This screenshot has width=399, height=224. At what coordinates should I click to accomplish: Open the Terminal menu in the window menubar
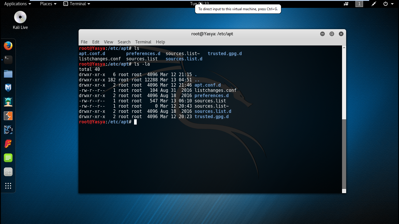tap(143, 42)
